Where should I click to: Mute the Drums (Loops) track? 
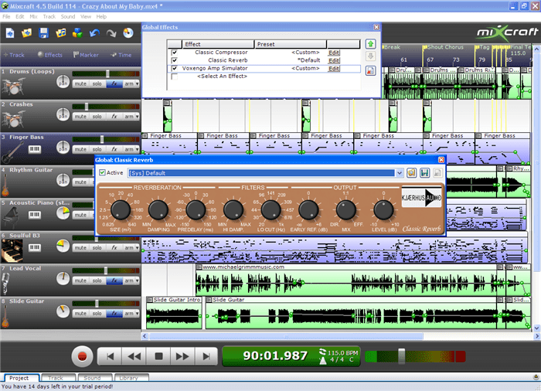[x=80, y=84]
